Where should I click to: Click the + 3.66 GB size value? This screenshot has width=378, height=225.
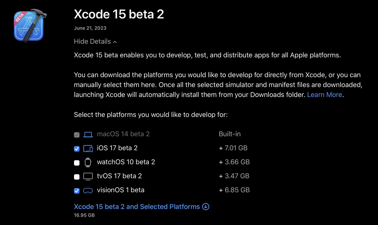pyautogui.click(x=234, y=162)
